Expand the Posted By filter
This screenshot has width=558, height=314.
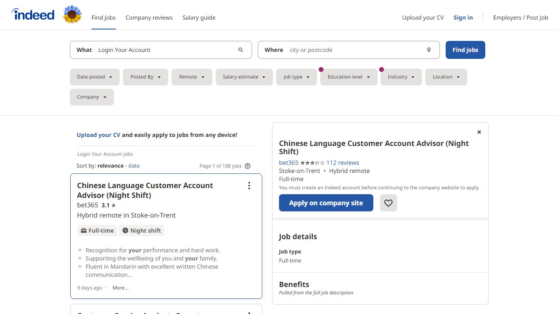145,77
